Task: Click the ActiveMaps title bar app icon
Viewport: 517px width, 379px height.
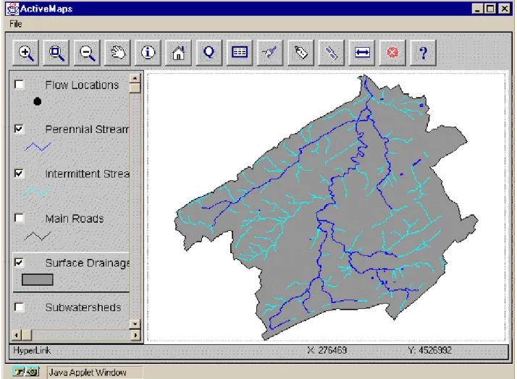Action: (12, 9)
